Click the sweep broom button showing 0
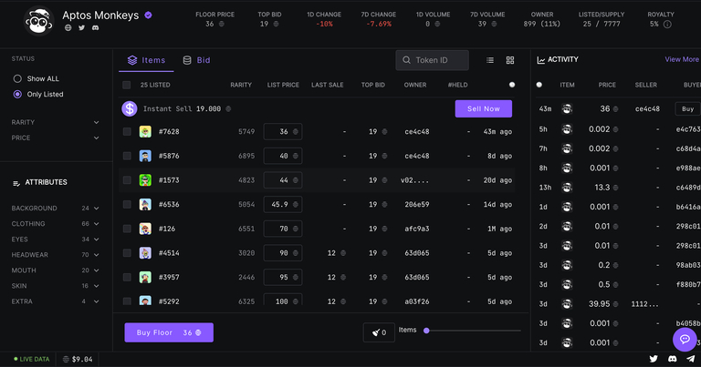 (x=379, y=332)
